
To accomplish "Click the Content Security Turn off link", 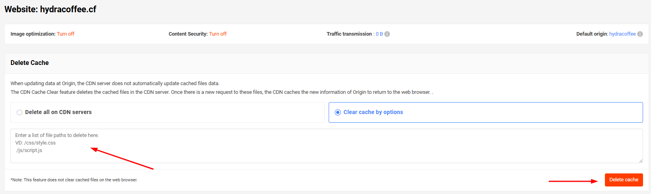I will [218, 34].
